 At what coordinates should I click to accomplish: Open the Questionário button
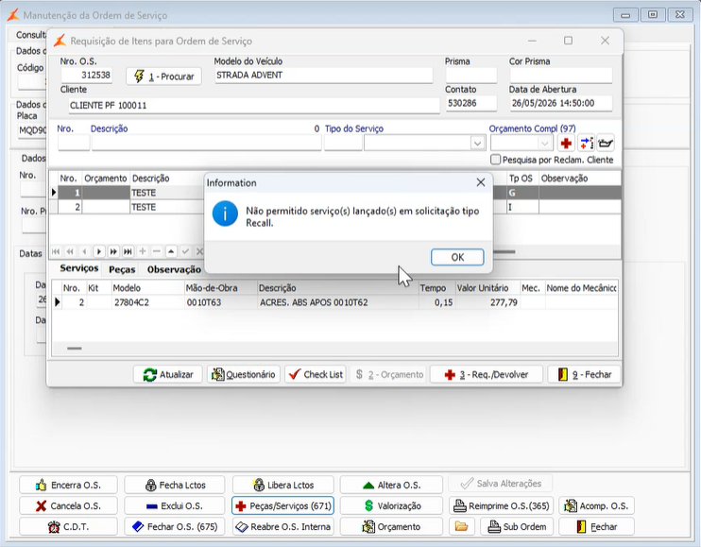243,374
